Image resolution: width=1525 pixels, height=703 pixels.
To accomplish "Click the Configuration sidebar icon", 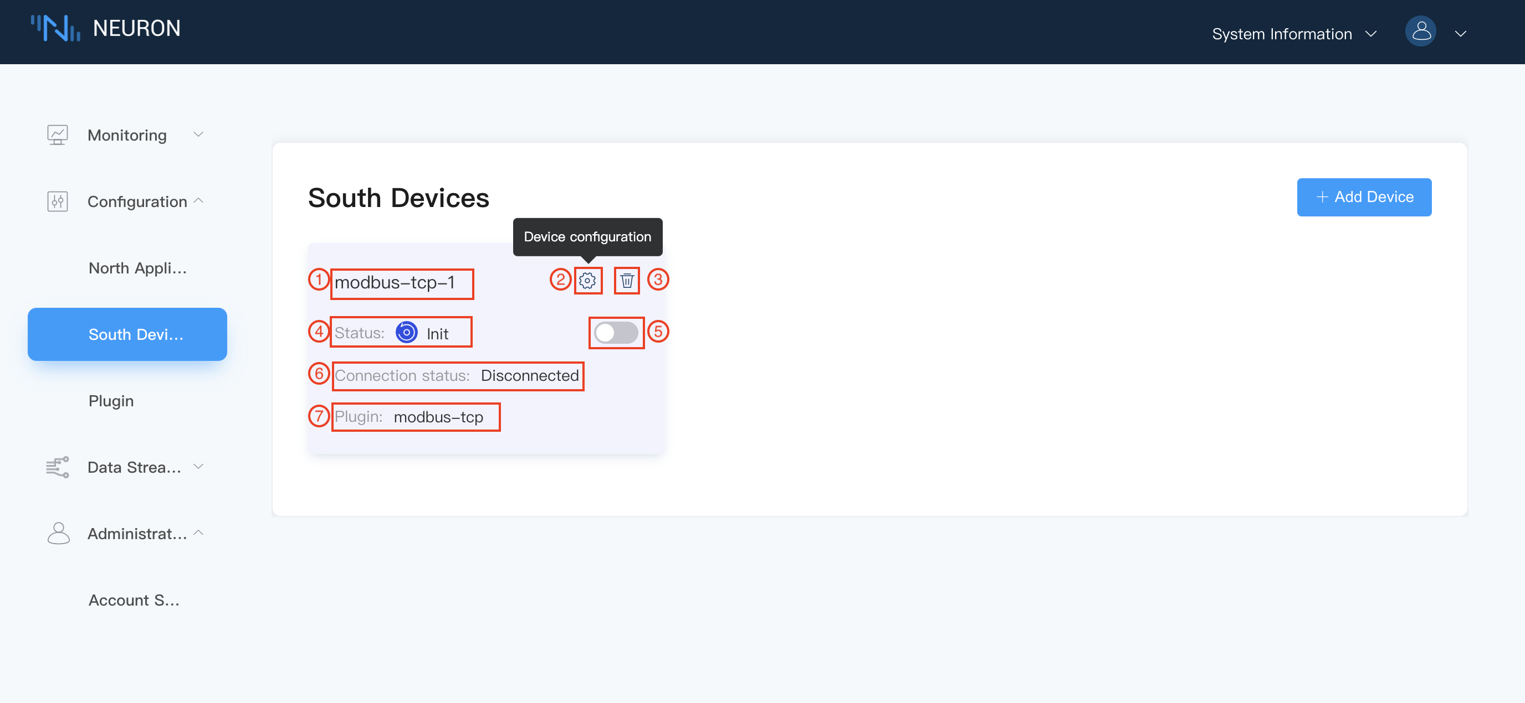I will coord(58,201).
